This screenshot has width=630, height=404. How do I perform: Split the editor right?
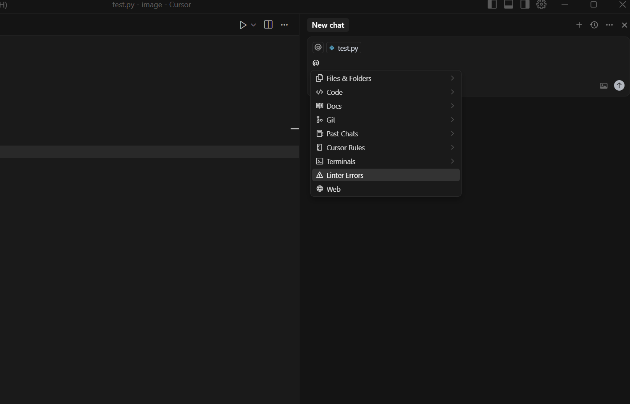[x=268, y=25]
